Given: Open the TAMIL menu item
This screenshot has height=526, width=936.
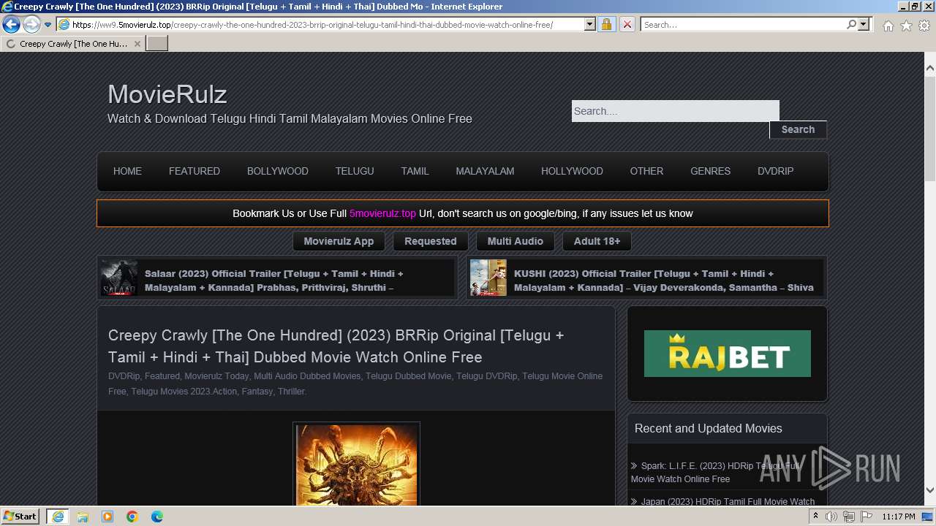Looking at the screenshot, I should [415, 171].
